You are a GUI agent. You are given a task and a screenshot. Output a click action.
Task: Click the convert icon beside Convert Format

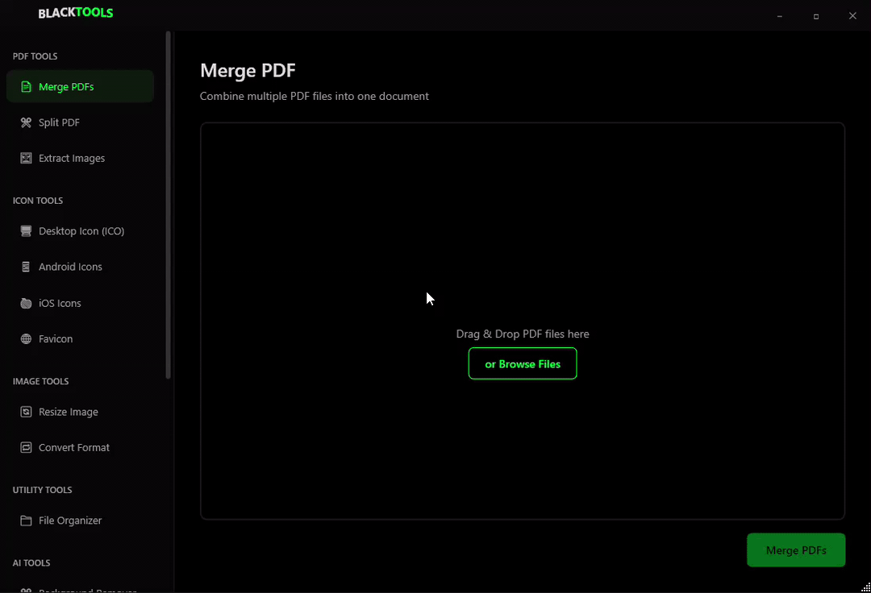(26, 448)
